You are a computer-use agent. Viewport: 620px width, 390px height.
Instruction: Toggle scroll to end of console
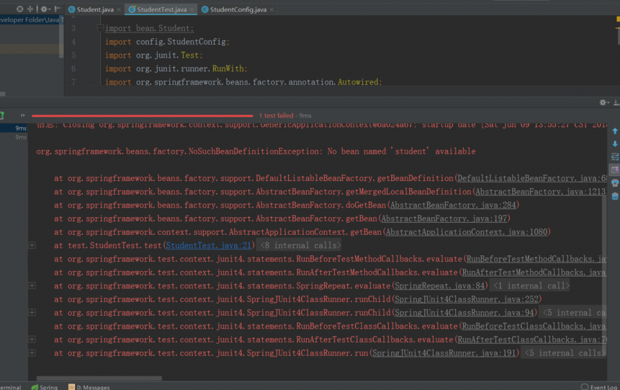click(x=614, y=170)
